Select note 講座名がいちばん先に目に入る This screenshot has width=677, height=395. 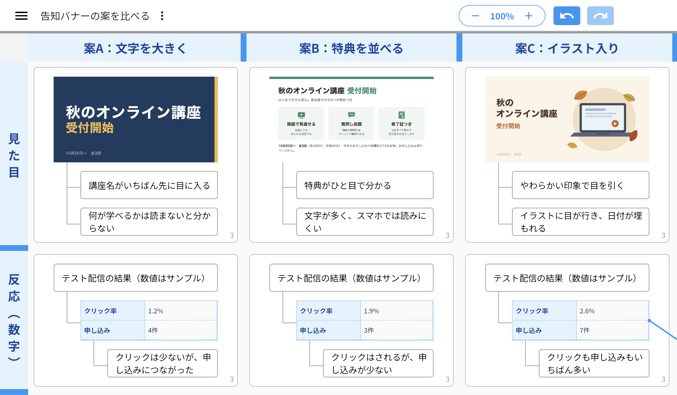point(149,185)
